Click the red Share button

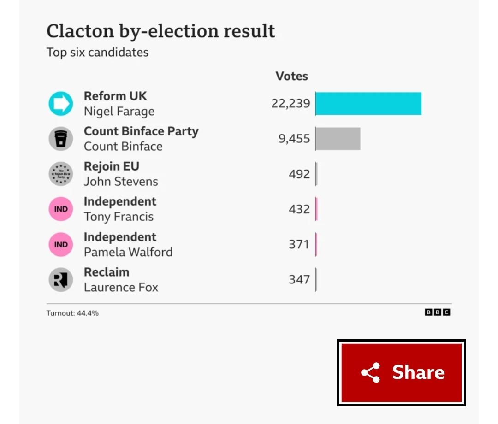click(402, 373)
